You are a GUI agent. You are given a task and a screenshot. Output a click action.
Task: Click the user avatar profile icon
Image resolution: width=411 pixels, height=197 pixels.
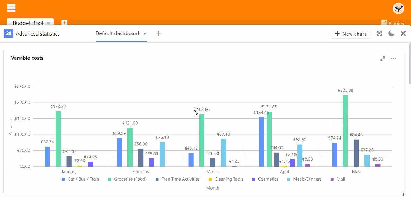tap(398, 9)
